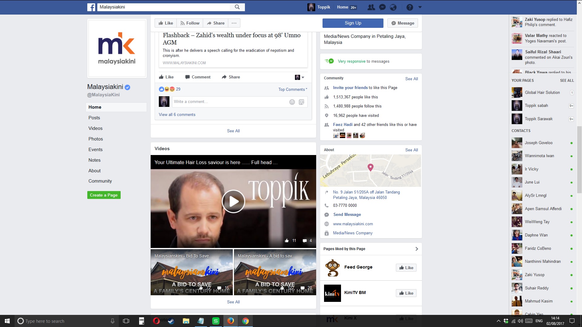Viewport: 582px width, 327px height.
Task: Open Chrome from the taskbar
Action: (246, 321)
